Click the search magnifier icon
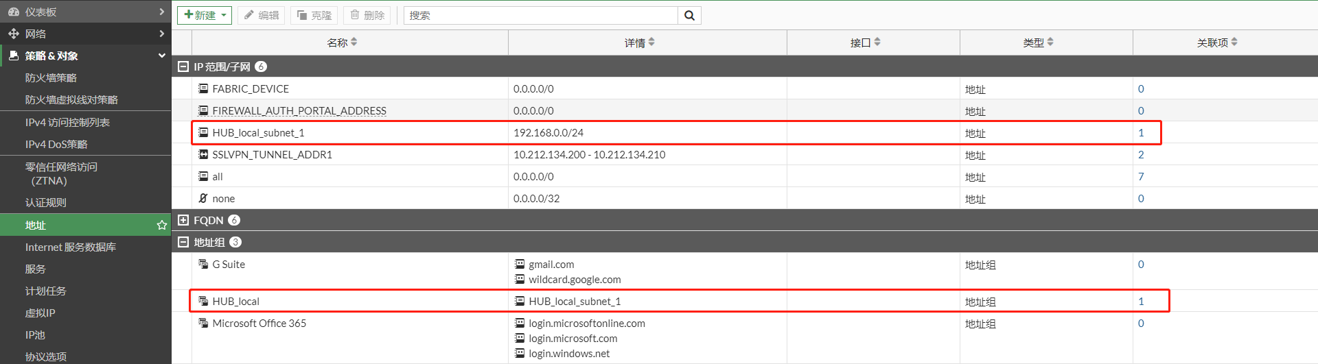This screenshot has height=364, width=1318. pyautogui.click(x=689, y=16)
